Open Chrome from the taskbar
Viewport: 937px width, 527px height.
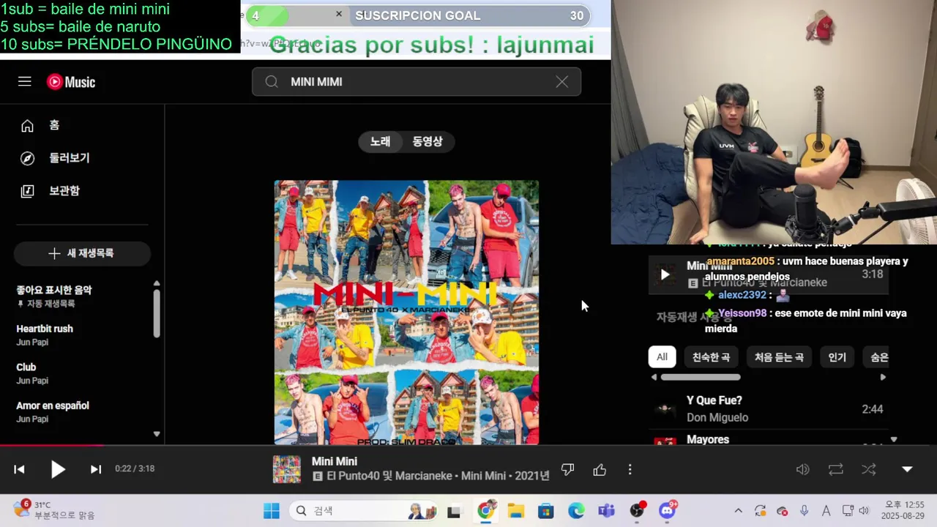(485, 511)
